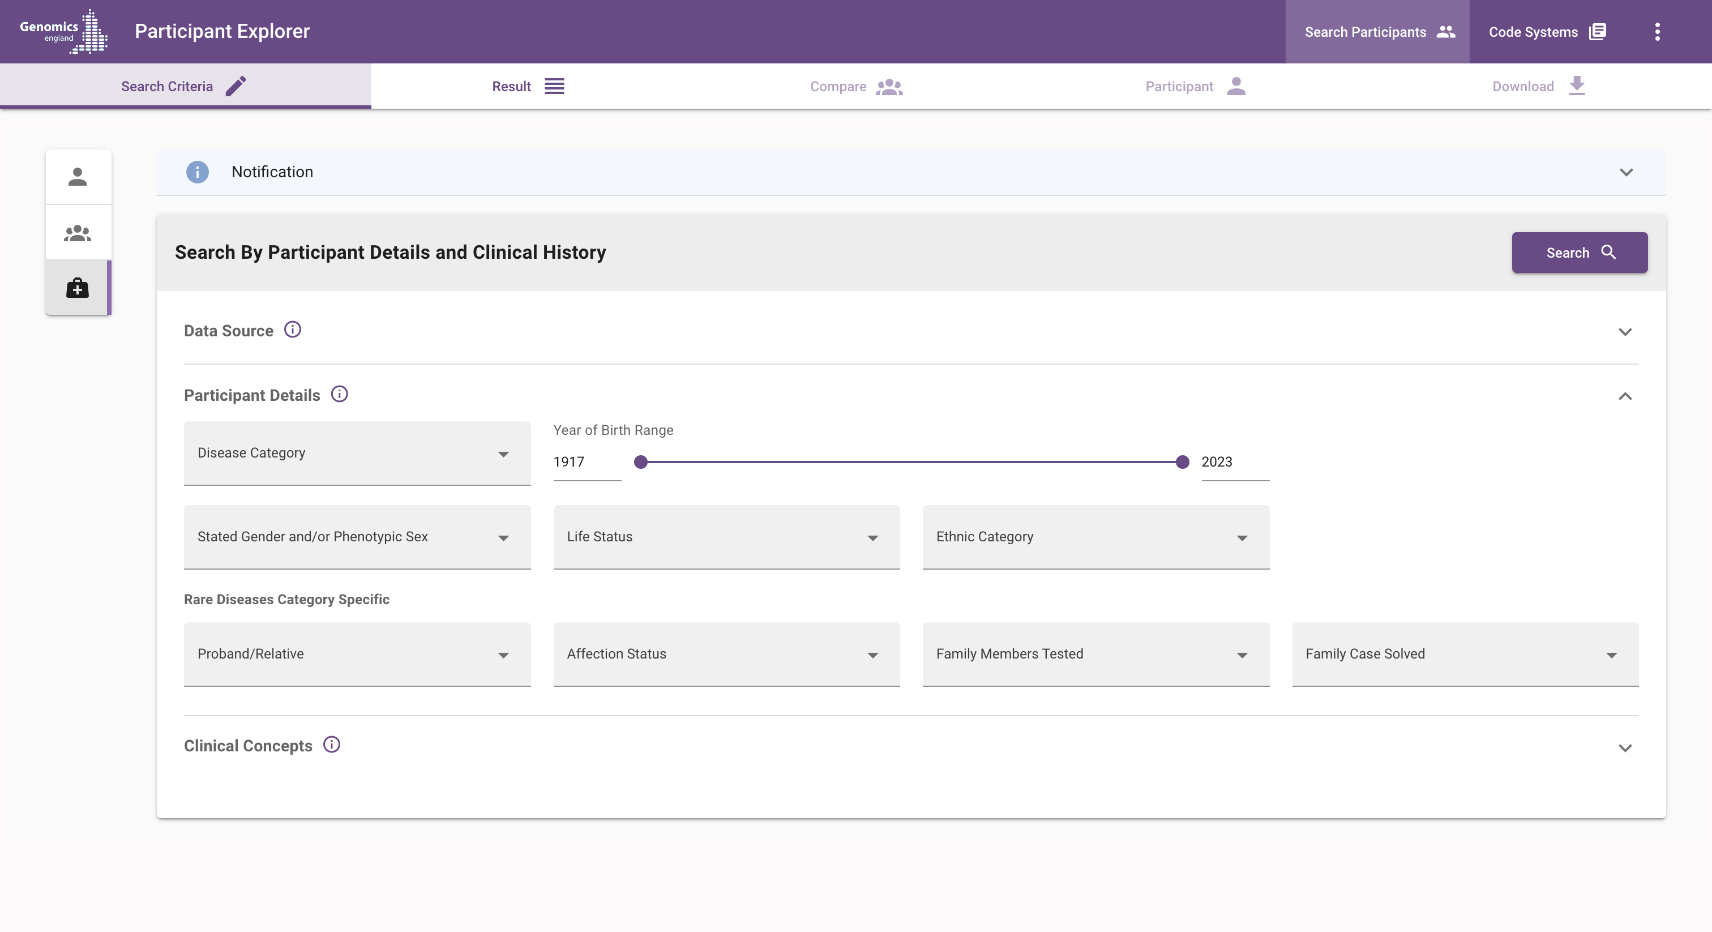Collapse the Participant Details section
1712x932 pixels.
click(x=1624, y=396)
